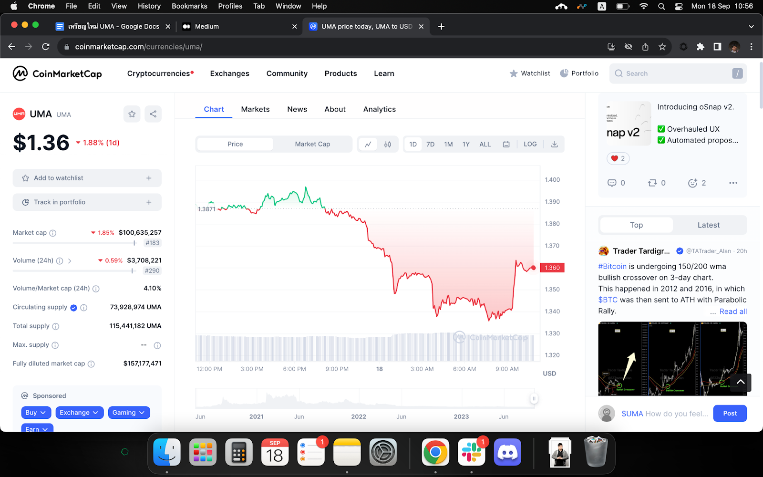
Task: Open the Analytics tab
Action: click(380, 109)
